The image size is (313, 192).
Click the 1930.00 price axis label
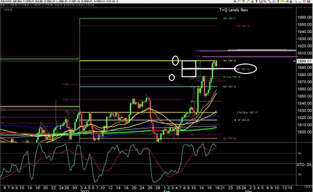[x=304, y=39]
